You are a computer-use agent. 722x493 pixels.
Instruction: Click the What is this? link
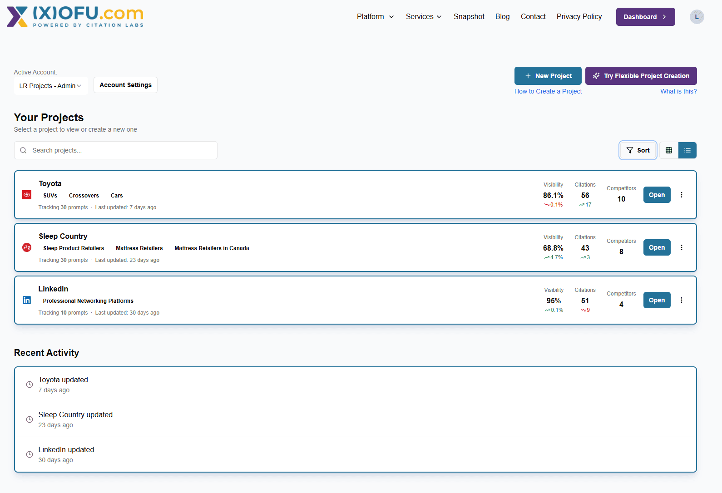click(678, 91)
